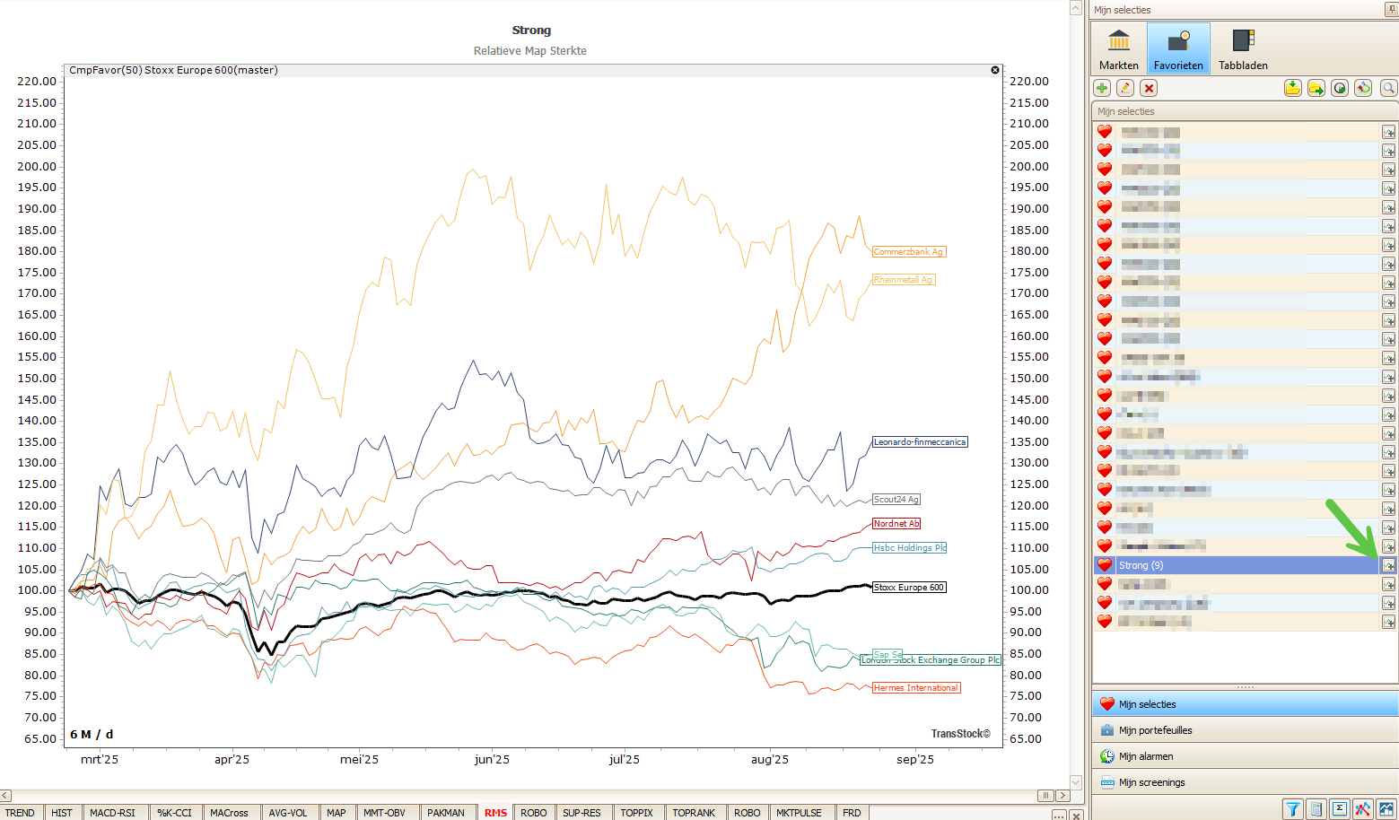The width and height of the screenshot is (1399, 820).
Task: Click the horizontal scrollbar right arrow
Action: pos(1063,796)
